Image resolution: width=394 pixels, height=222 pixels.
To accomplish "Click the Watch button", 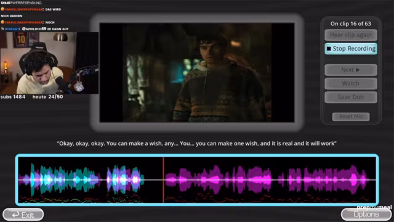I will 351,83.
